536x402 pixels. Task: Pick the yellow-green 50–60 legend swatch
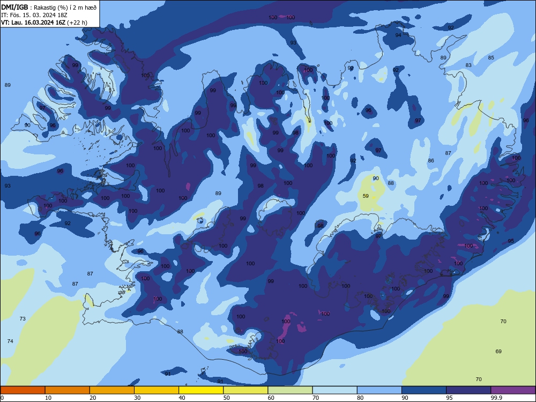pyautogui.click(x=246, y=390)
